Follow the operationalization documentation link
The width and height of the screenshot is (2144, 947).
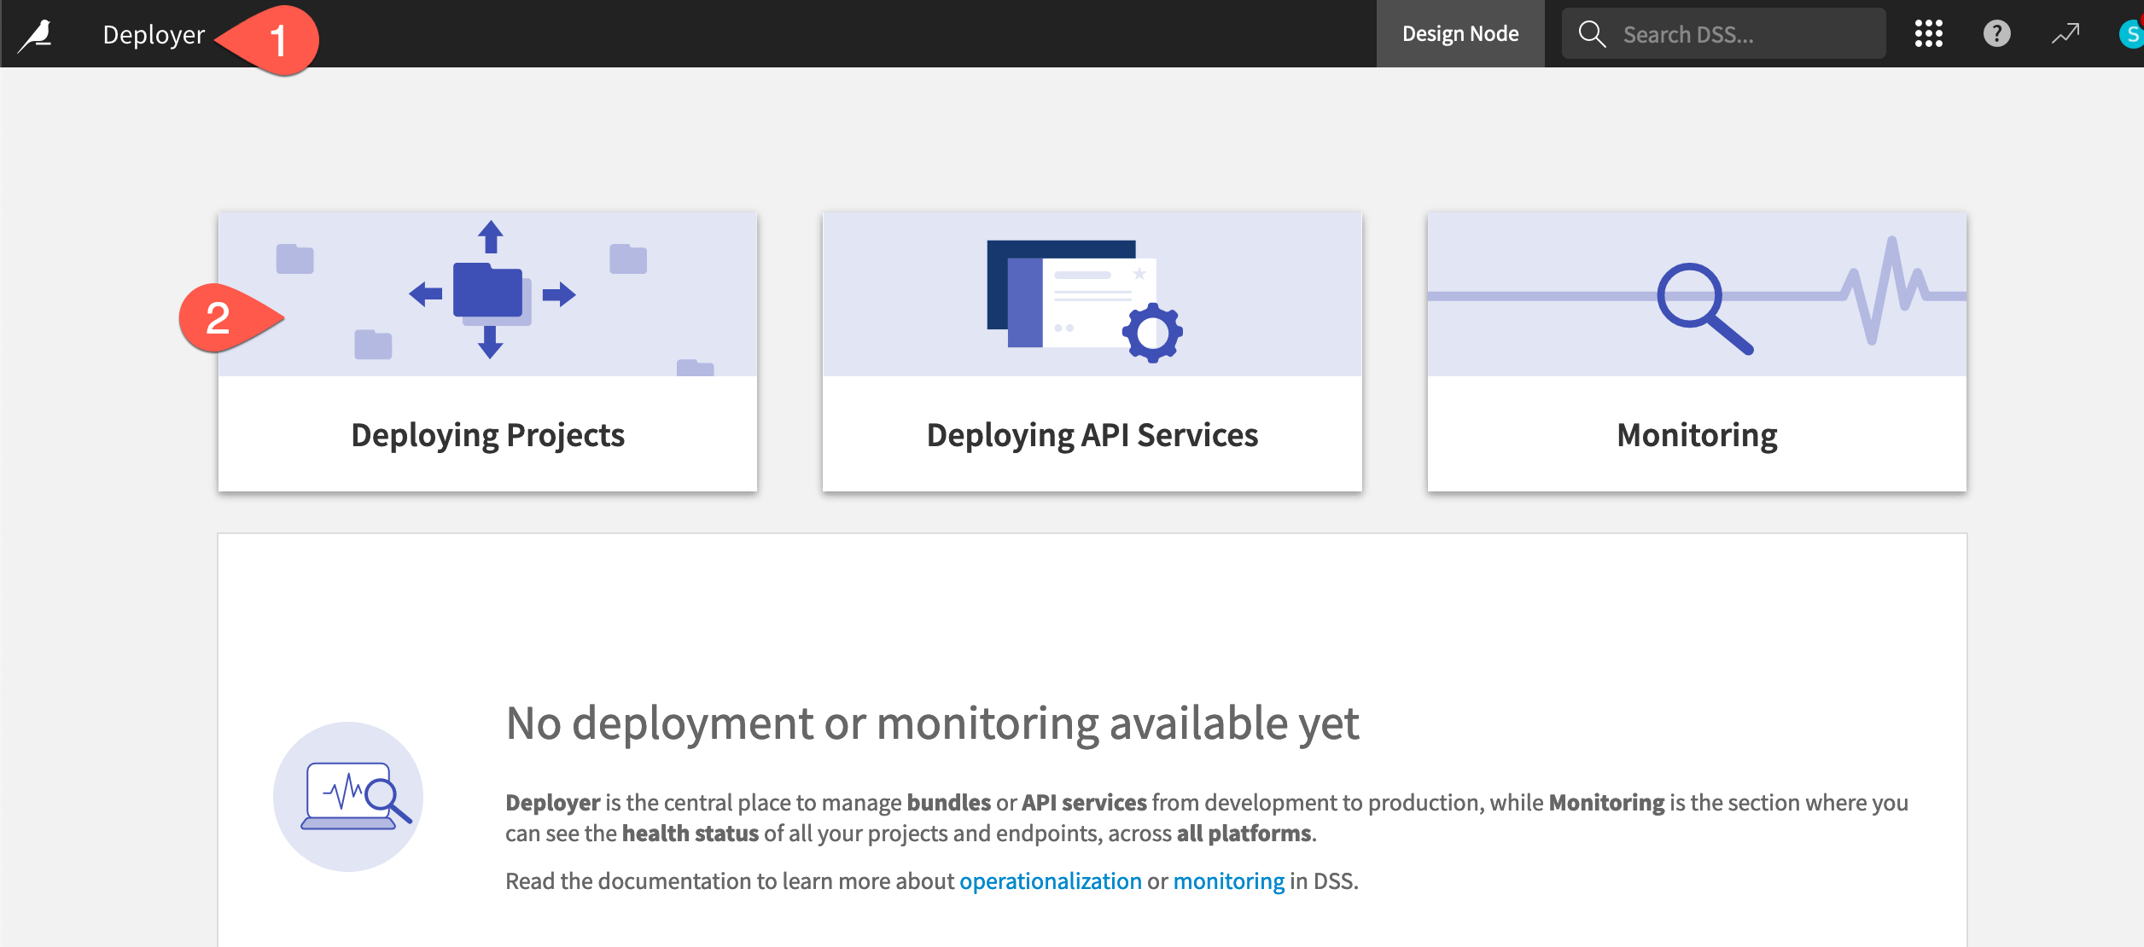1050,880
